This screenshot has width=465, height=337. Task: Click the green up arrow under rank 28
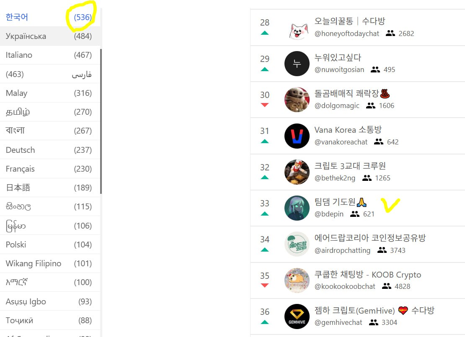coord(264,33)
